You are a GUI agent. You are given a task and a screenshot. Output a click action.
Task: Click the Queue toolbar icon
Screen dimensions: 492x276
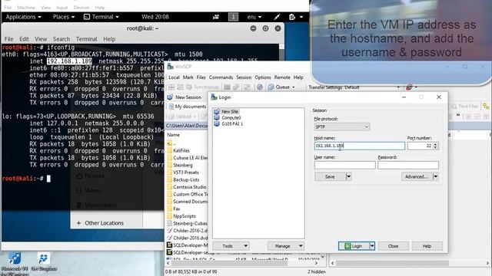click(271, 87)
